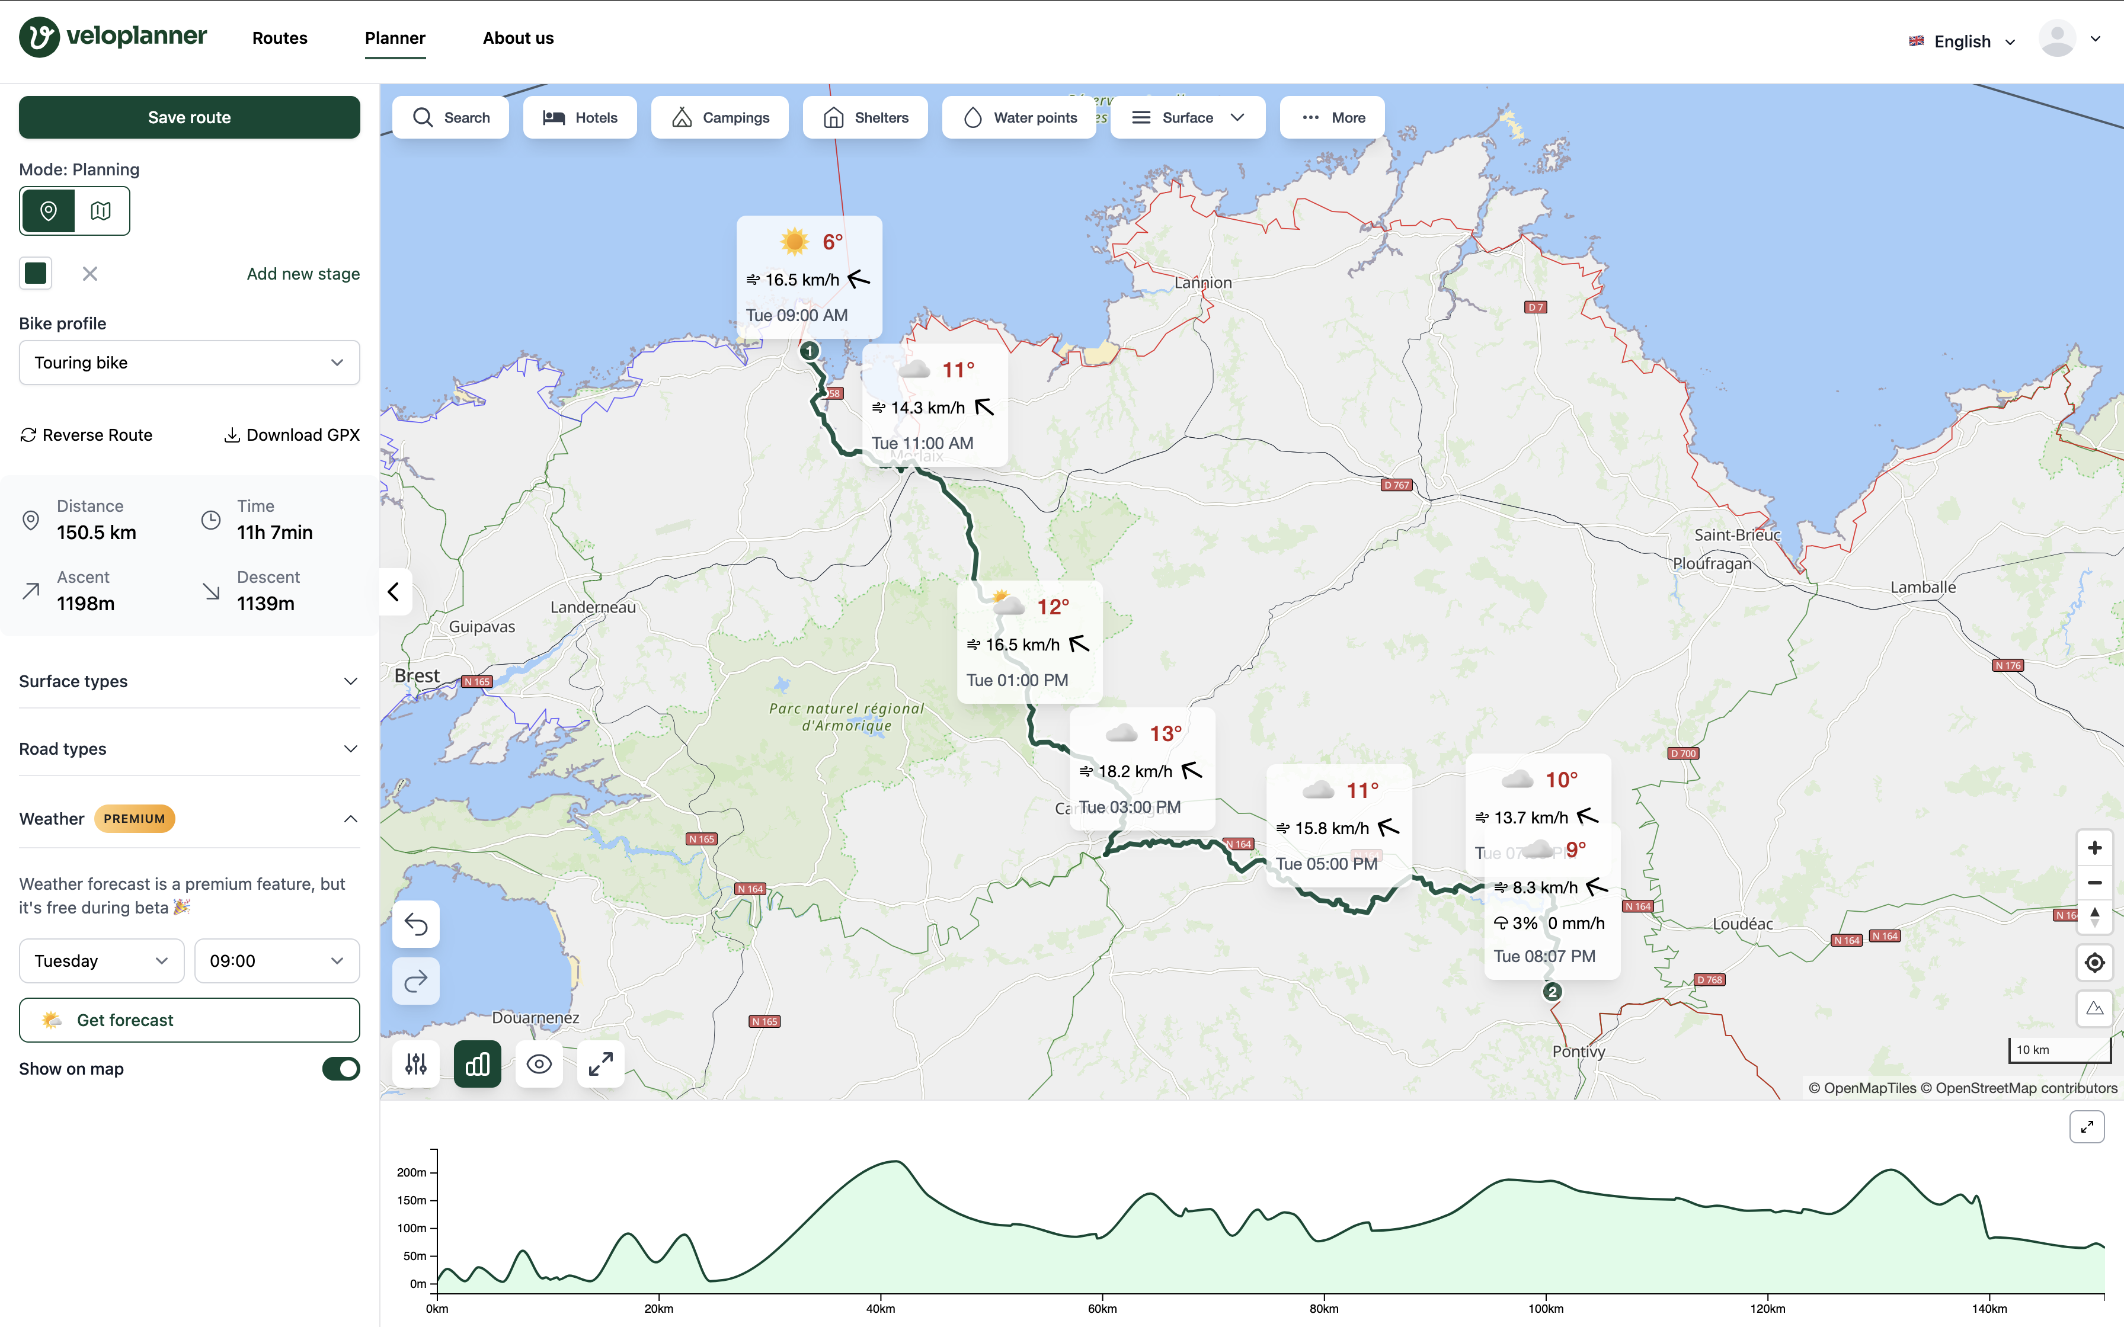Click the Descent 1139m value
Screen dimensions: 2124x1327
coord(266,604)
